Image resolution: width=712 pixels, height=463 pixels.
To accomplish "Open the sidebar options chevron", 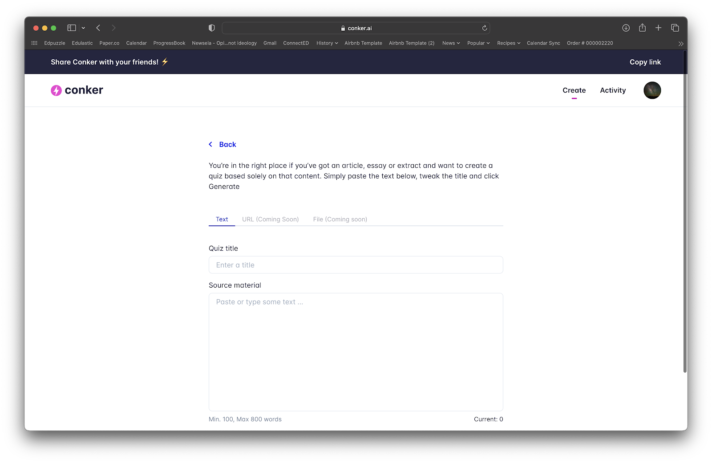I will click(x=83, y=28).
